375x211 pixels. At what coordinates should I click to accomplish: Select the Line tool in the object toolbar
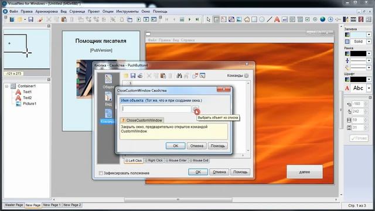270,19
